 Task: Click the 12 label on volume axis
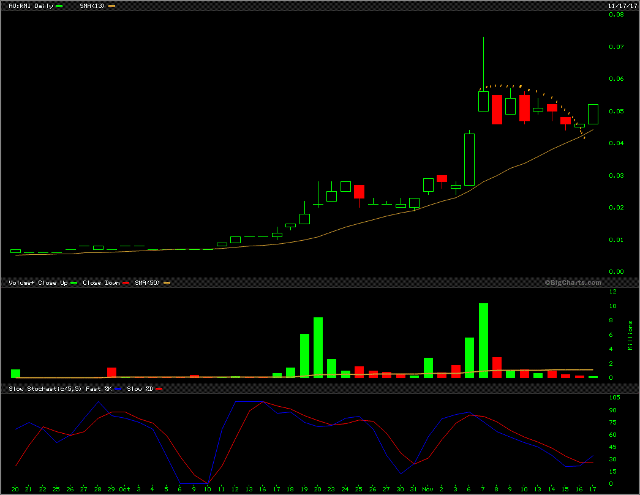point(612,292)
